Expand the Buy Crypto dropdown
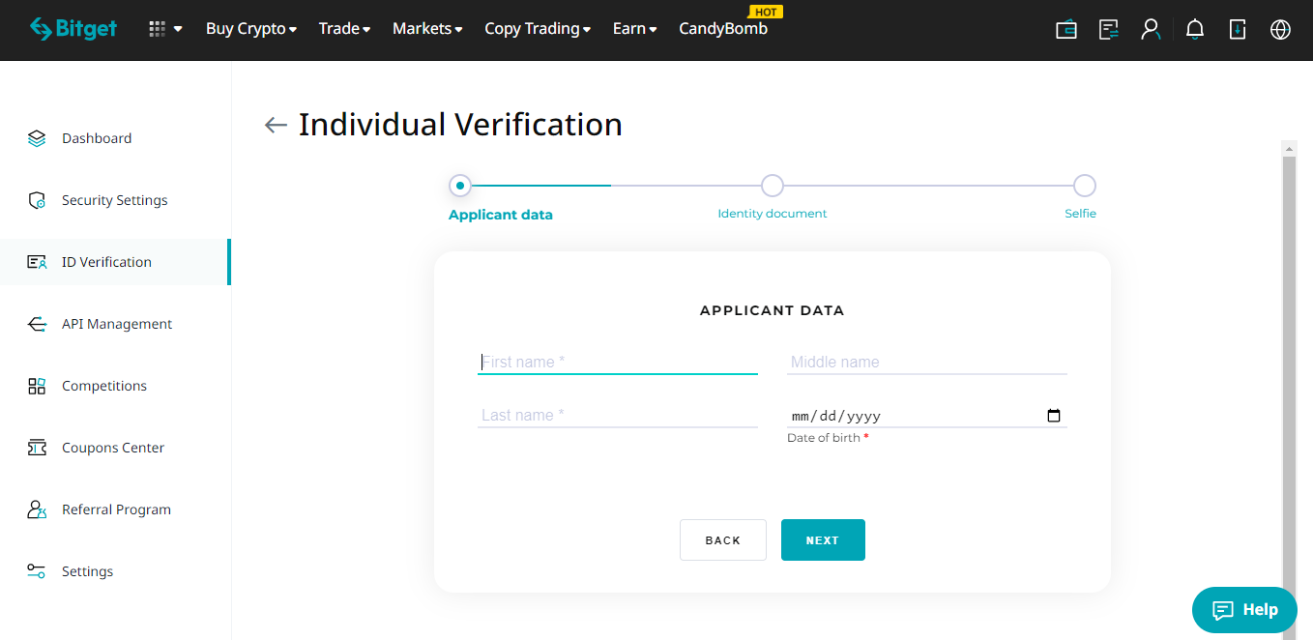1313x640 pixels. (251, 29)
